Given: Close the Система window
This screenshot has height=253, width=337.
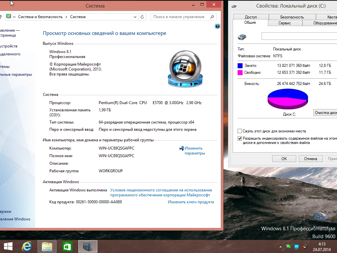Looking at the screenshot, I should click(214, 4).
